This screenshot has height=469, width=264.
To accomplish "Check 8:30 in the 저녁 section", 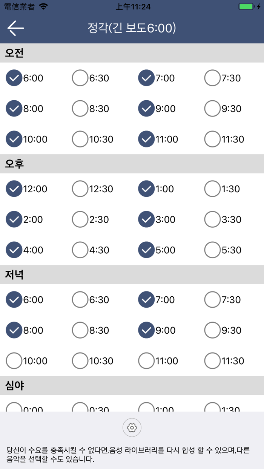I will [80, 330].
